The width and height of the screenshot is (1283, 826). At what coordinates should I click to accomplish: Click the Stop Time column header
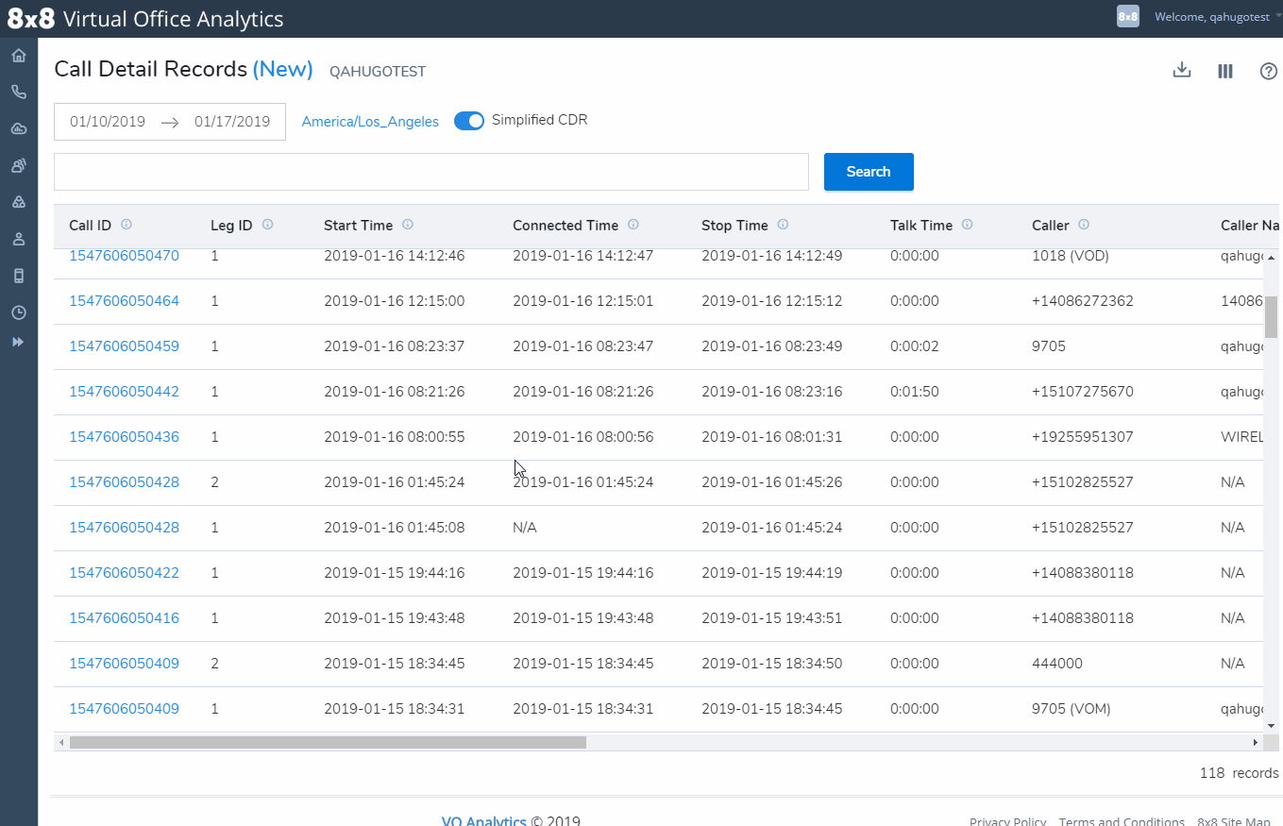pos(734,226)
